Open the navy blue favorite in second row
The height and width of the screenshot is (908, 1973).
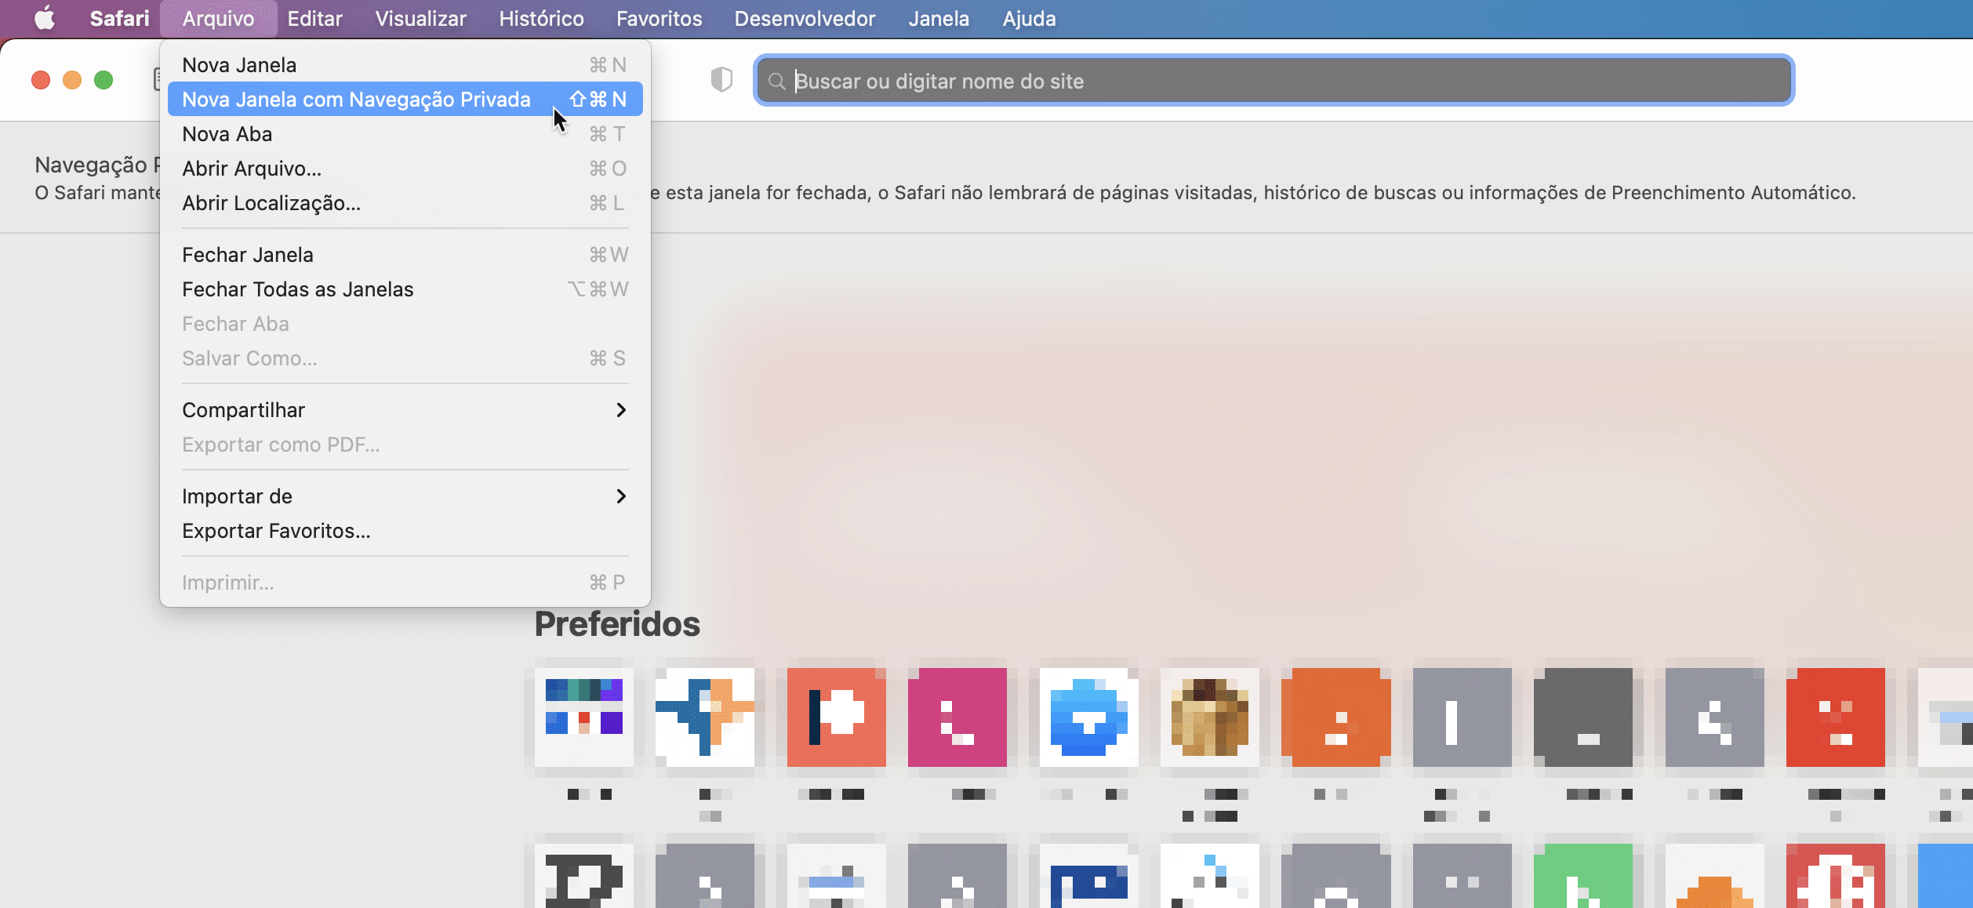click(x=1089, y=876)
